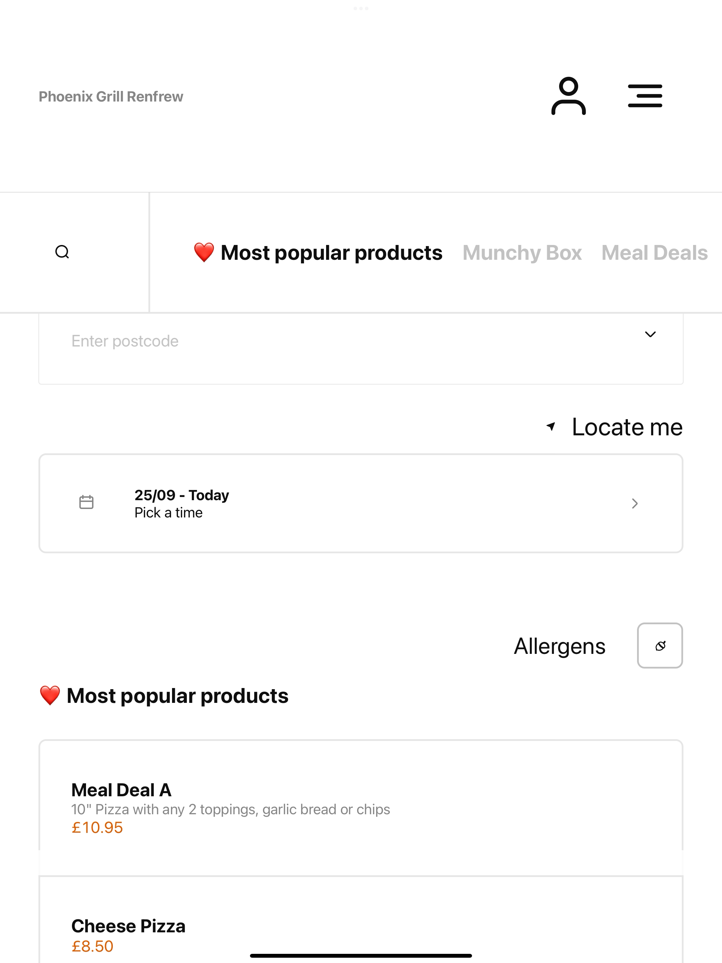Click the search magnifier icon
Image resolution: width=722 pixels, height=963 pixels.
click(x=62, y=252)
